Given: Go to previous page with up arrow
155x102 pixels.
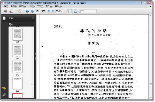Looking at the screenshot, I should point(27,11).
